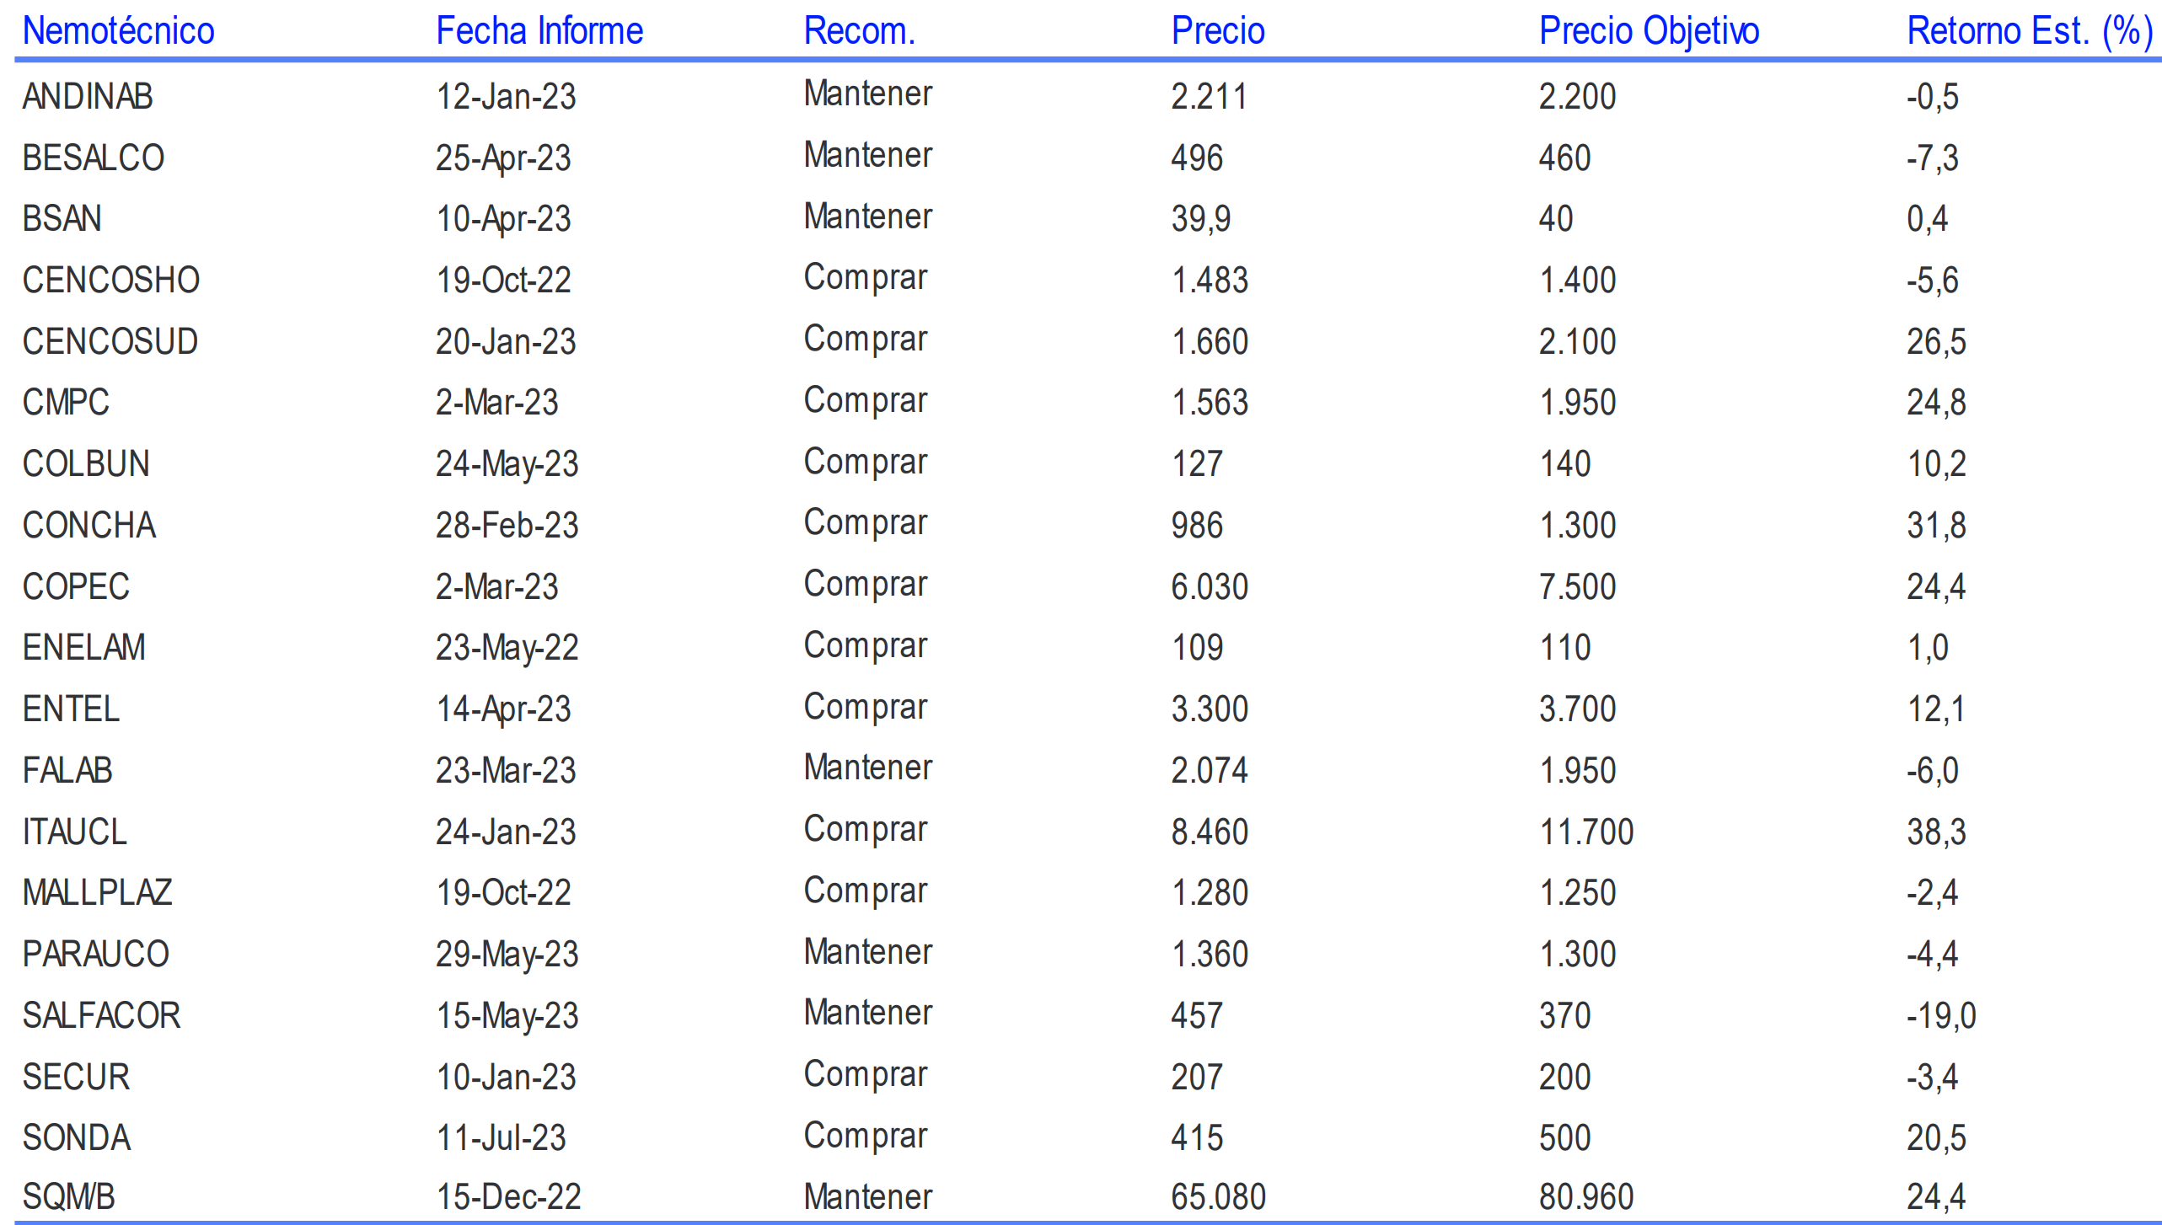This screenshot has width=2162, height=1225.
Task: Click the BESALCO report date 25-Apr-23
Action: 503,158
